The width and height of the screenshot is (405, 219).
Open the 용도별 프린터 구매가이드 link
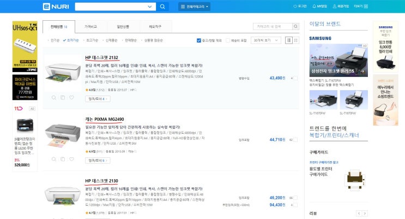click(x=321, y=171)
